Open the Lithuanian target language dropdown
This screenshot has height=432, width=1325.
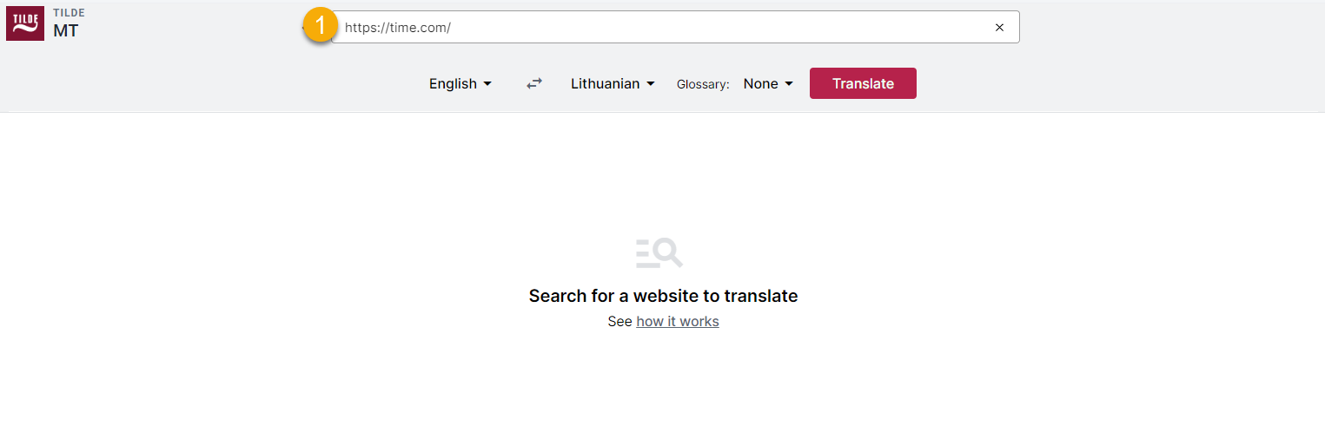point(613,83)
